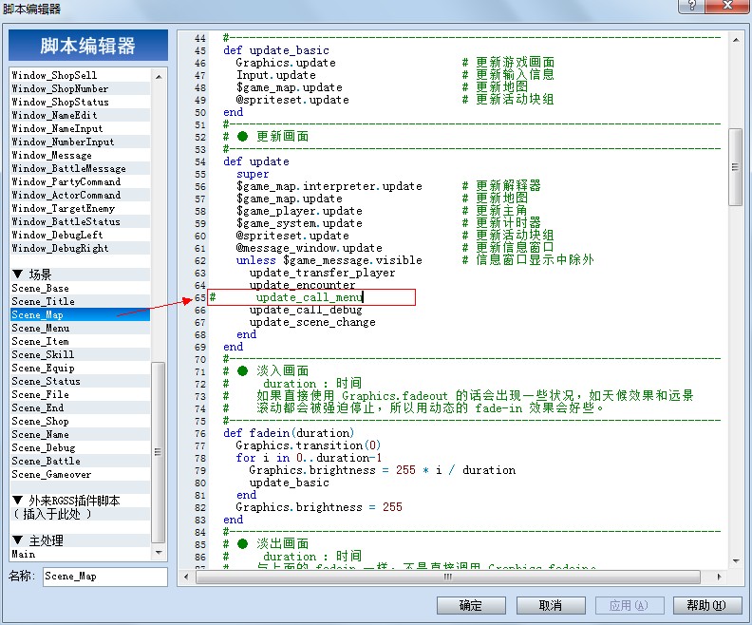This screenshot has height=625, width=752.
Task: Click code editor horizontal scrollbar thumb
Action: coord(448,577)
